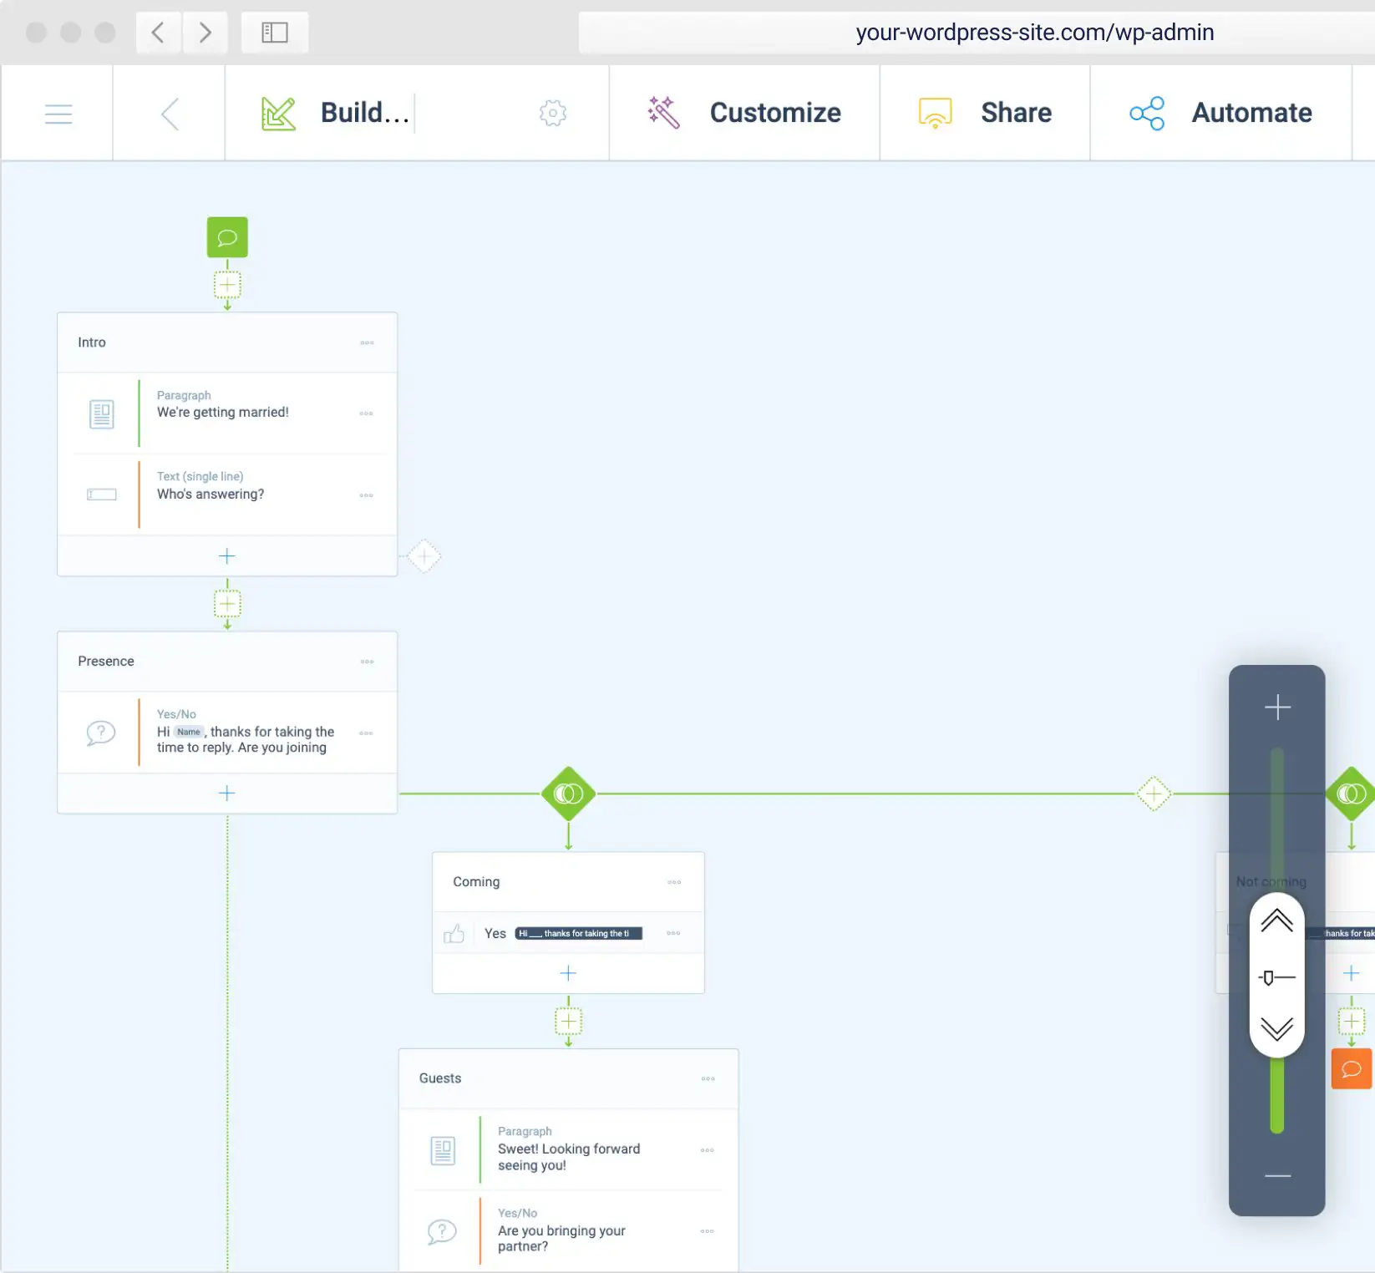Switch to the Share tab
The image size is (1375, 1273).
pyautogui.click(x=985, y=113)
